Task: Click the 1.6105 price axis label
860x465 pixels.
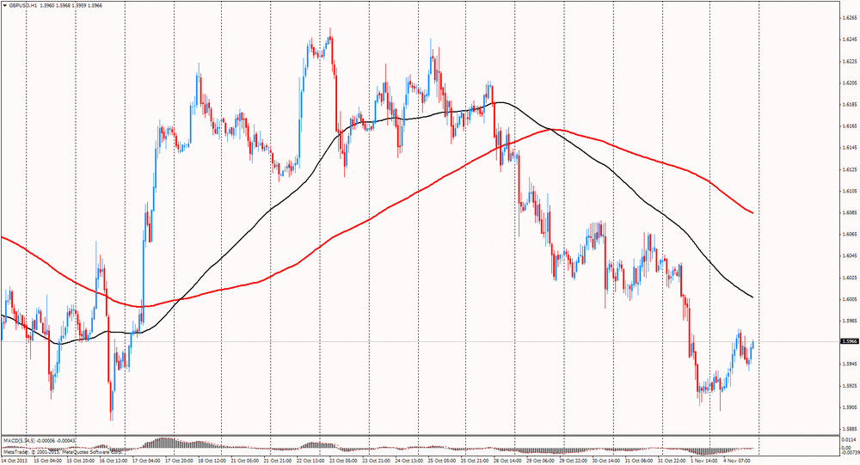Action: (849, 191)
